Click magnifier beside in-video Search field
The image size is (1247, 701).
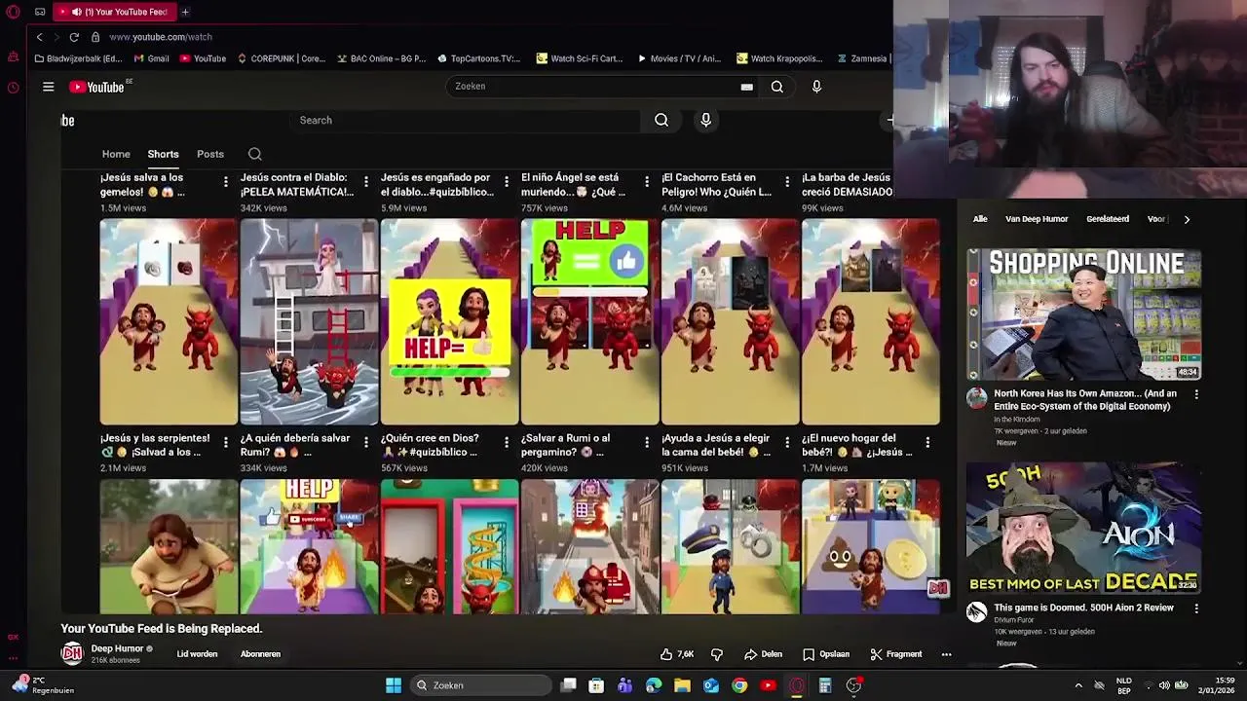coord(661,120)
